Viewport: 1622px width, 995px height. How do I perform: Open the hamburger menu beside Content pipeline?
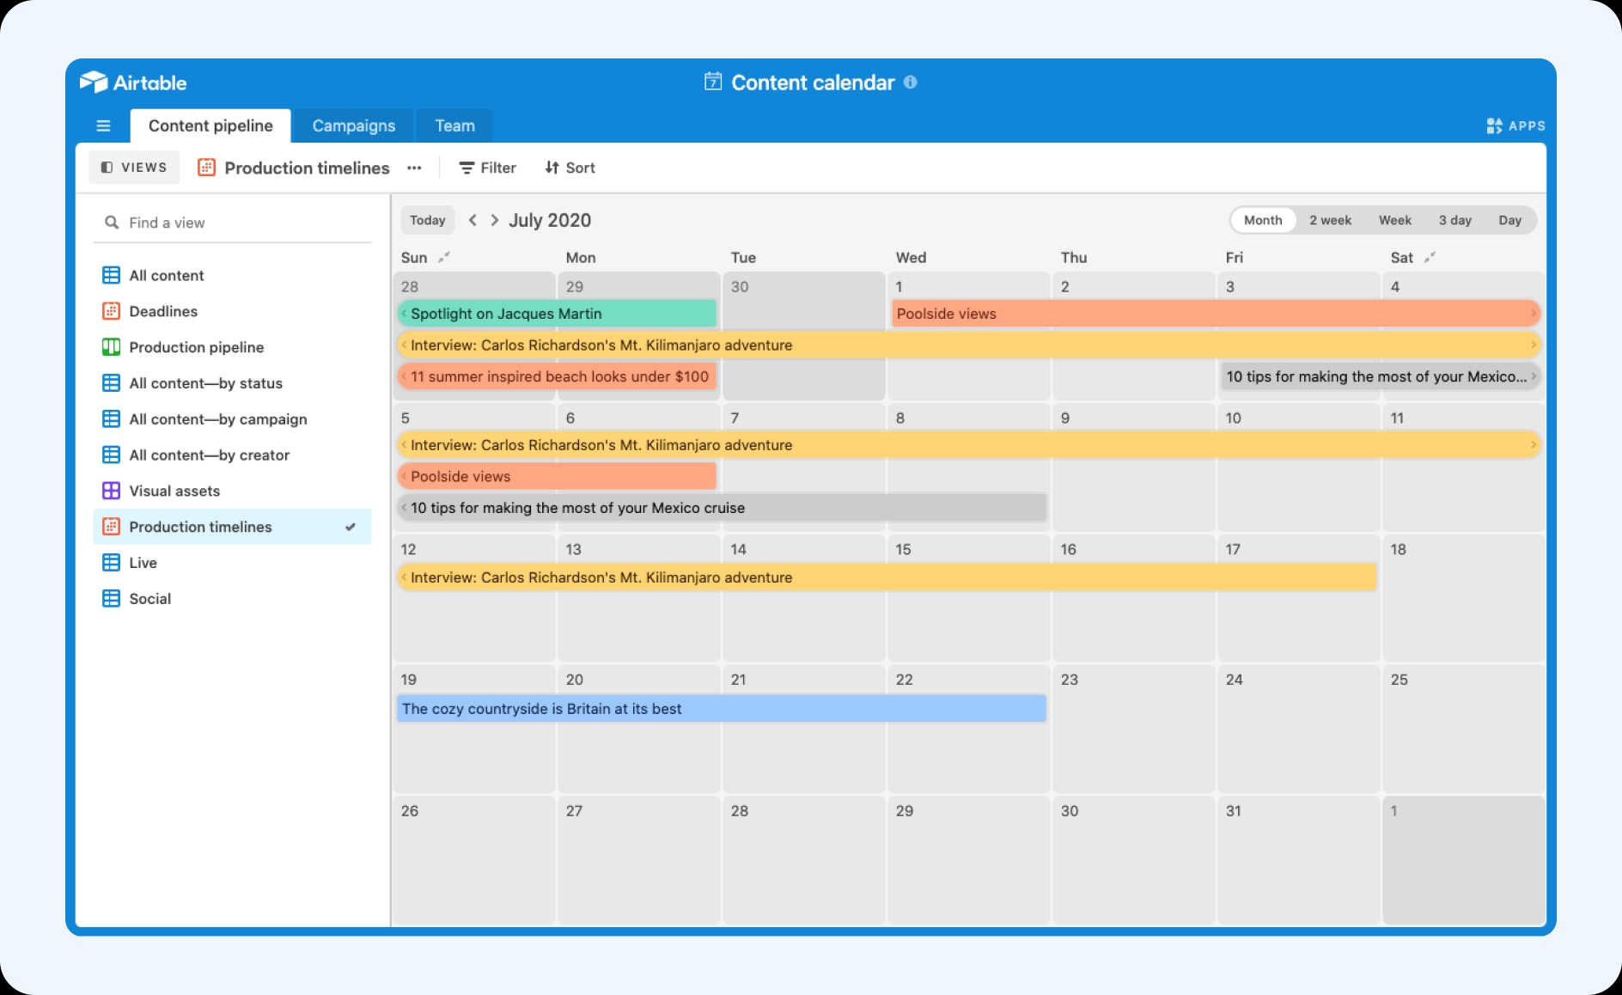point(103,126)
